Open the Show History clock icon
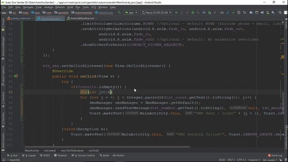Screen dimensions: 288x162 [238, 13]
